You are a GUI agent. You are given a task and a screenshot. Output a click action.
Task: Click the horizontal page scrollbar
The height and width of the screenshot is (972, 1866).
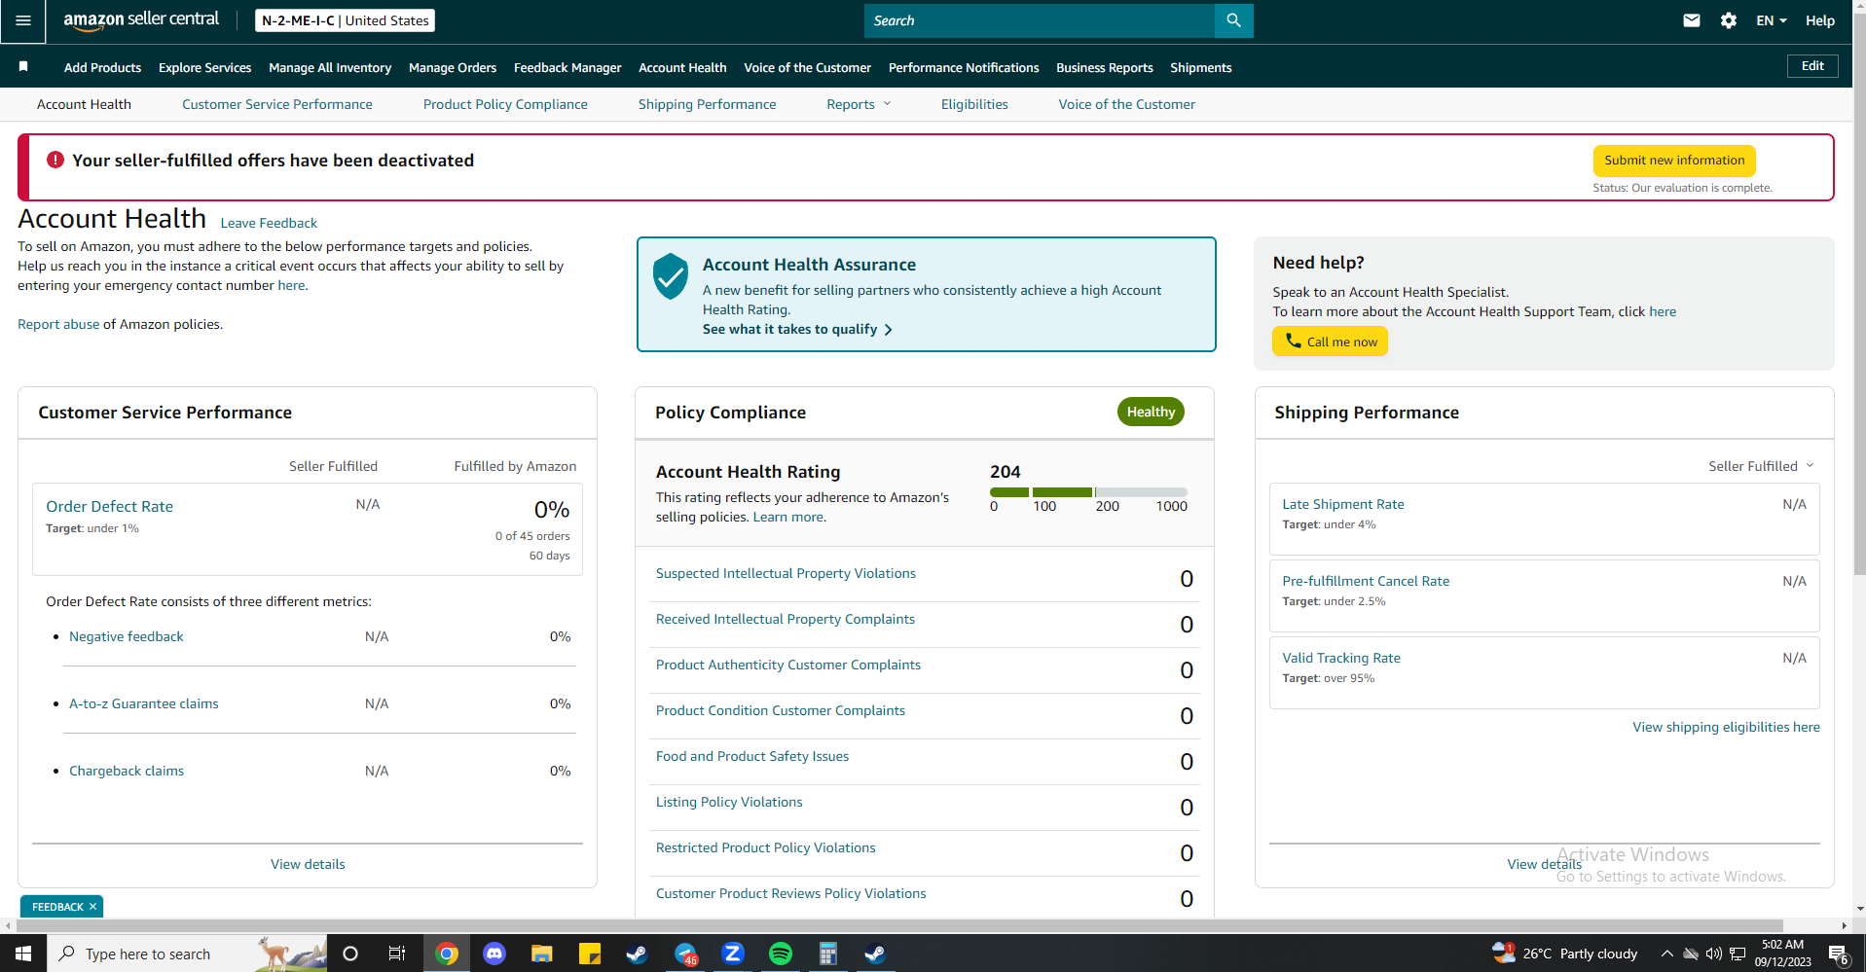click(x=899, y=925)
